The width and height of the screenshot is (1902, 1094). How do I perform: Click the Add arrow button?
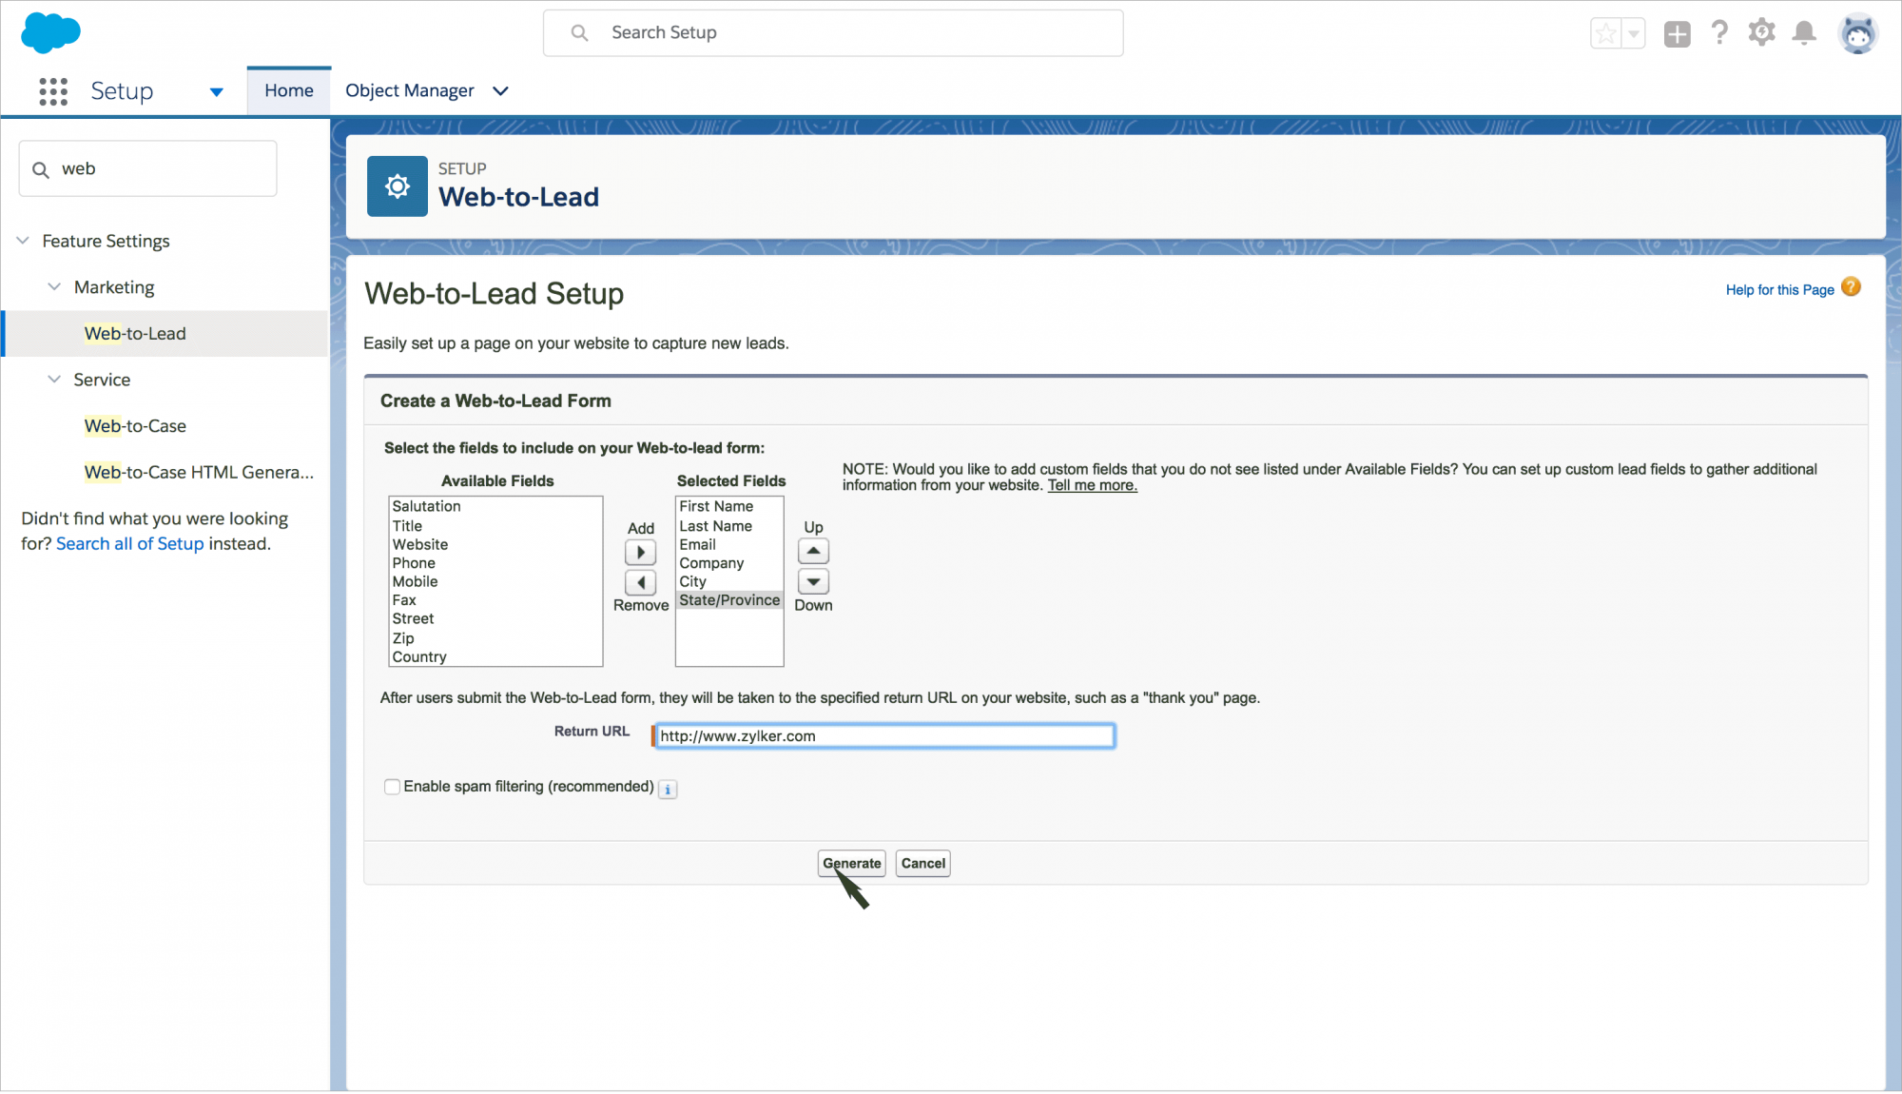point(640,553)
